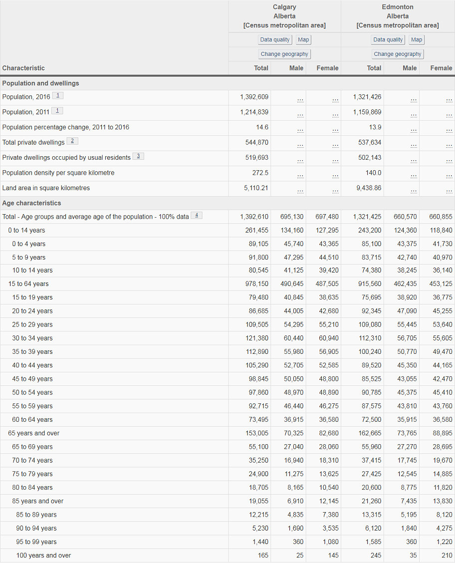Screen dimensions: 455x564
Task: Select Calgary male 45,740 for 0 to 4 years
Action: (x=293, y=244)
